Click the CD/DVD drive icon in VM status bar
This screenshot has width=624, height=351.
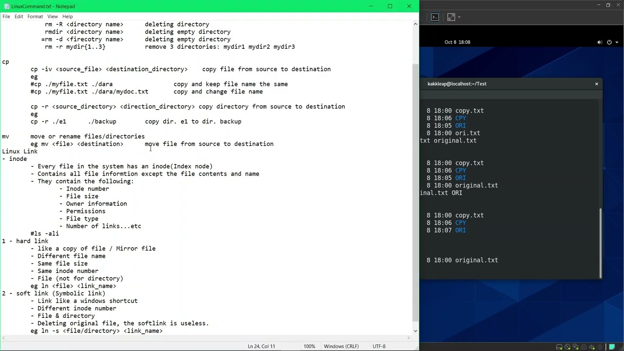point(567,347)
